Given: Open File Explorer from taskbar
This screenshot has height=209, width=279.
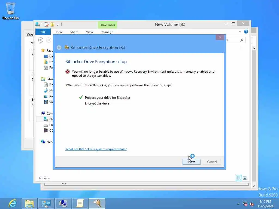Looking at the screenshot, I should [29, 204].
